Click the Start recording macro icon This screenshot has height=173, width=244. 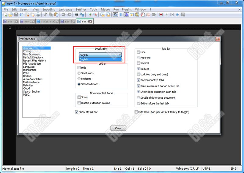[161, 15]
